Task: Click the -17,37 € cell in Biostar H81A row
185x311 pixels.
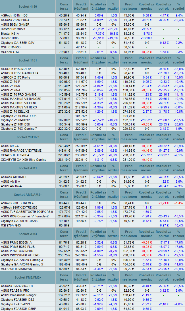Action: pos(98,34)
